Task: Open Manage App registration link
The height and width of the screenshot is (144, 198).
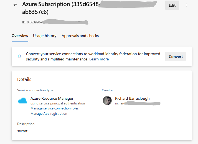Action: point(49,114)
